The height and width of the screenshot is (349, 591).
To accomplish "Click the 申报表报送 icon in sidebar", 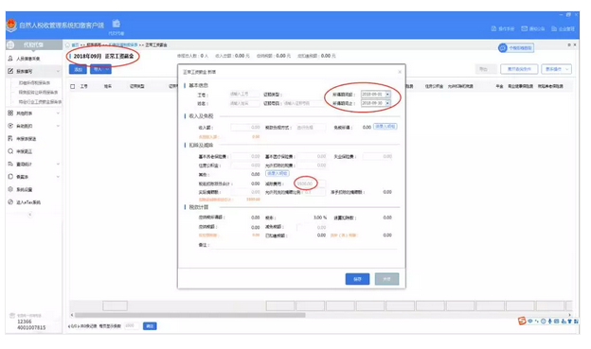I will coord(10,138).
